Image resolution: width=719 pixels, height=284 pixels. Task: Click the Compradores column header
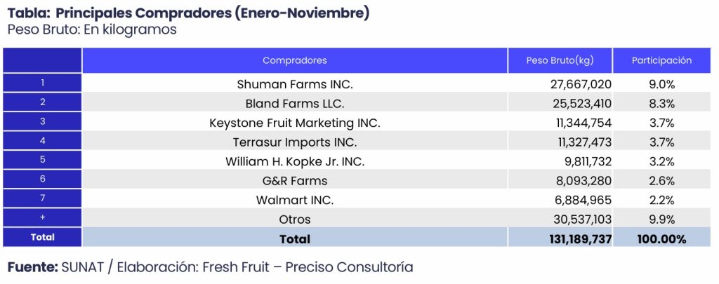(x=295, y=60)
